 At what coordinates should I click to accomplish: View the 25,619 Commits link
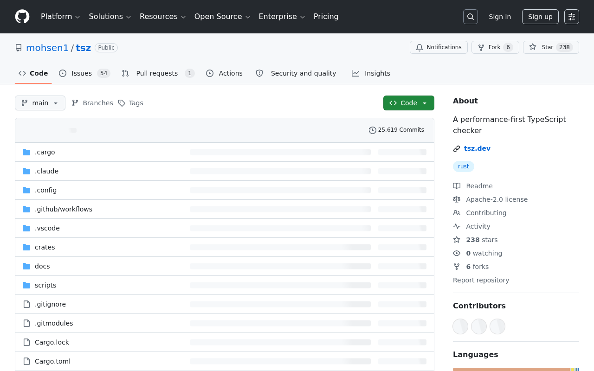[396, 130]
